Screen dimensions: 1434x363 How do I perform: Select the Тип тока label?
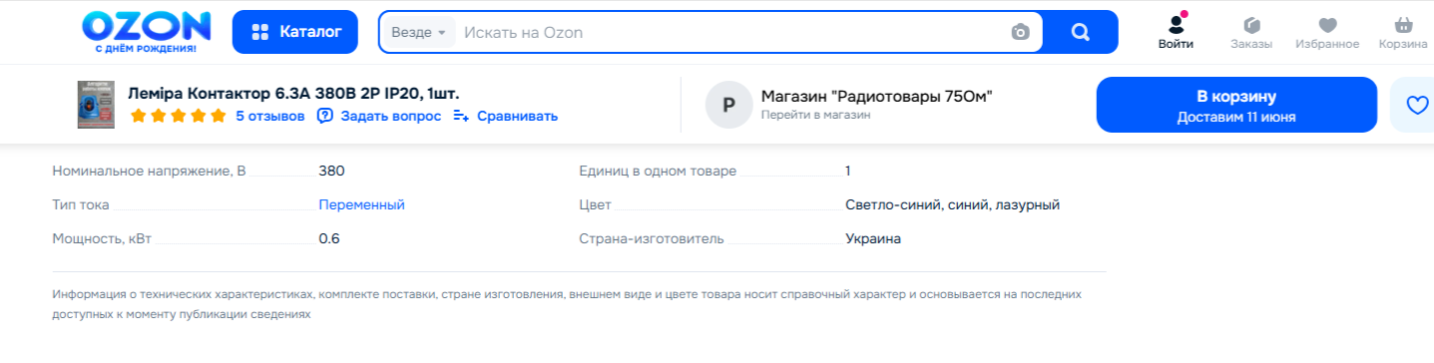point(81,204)
